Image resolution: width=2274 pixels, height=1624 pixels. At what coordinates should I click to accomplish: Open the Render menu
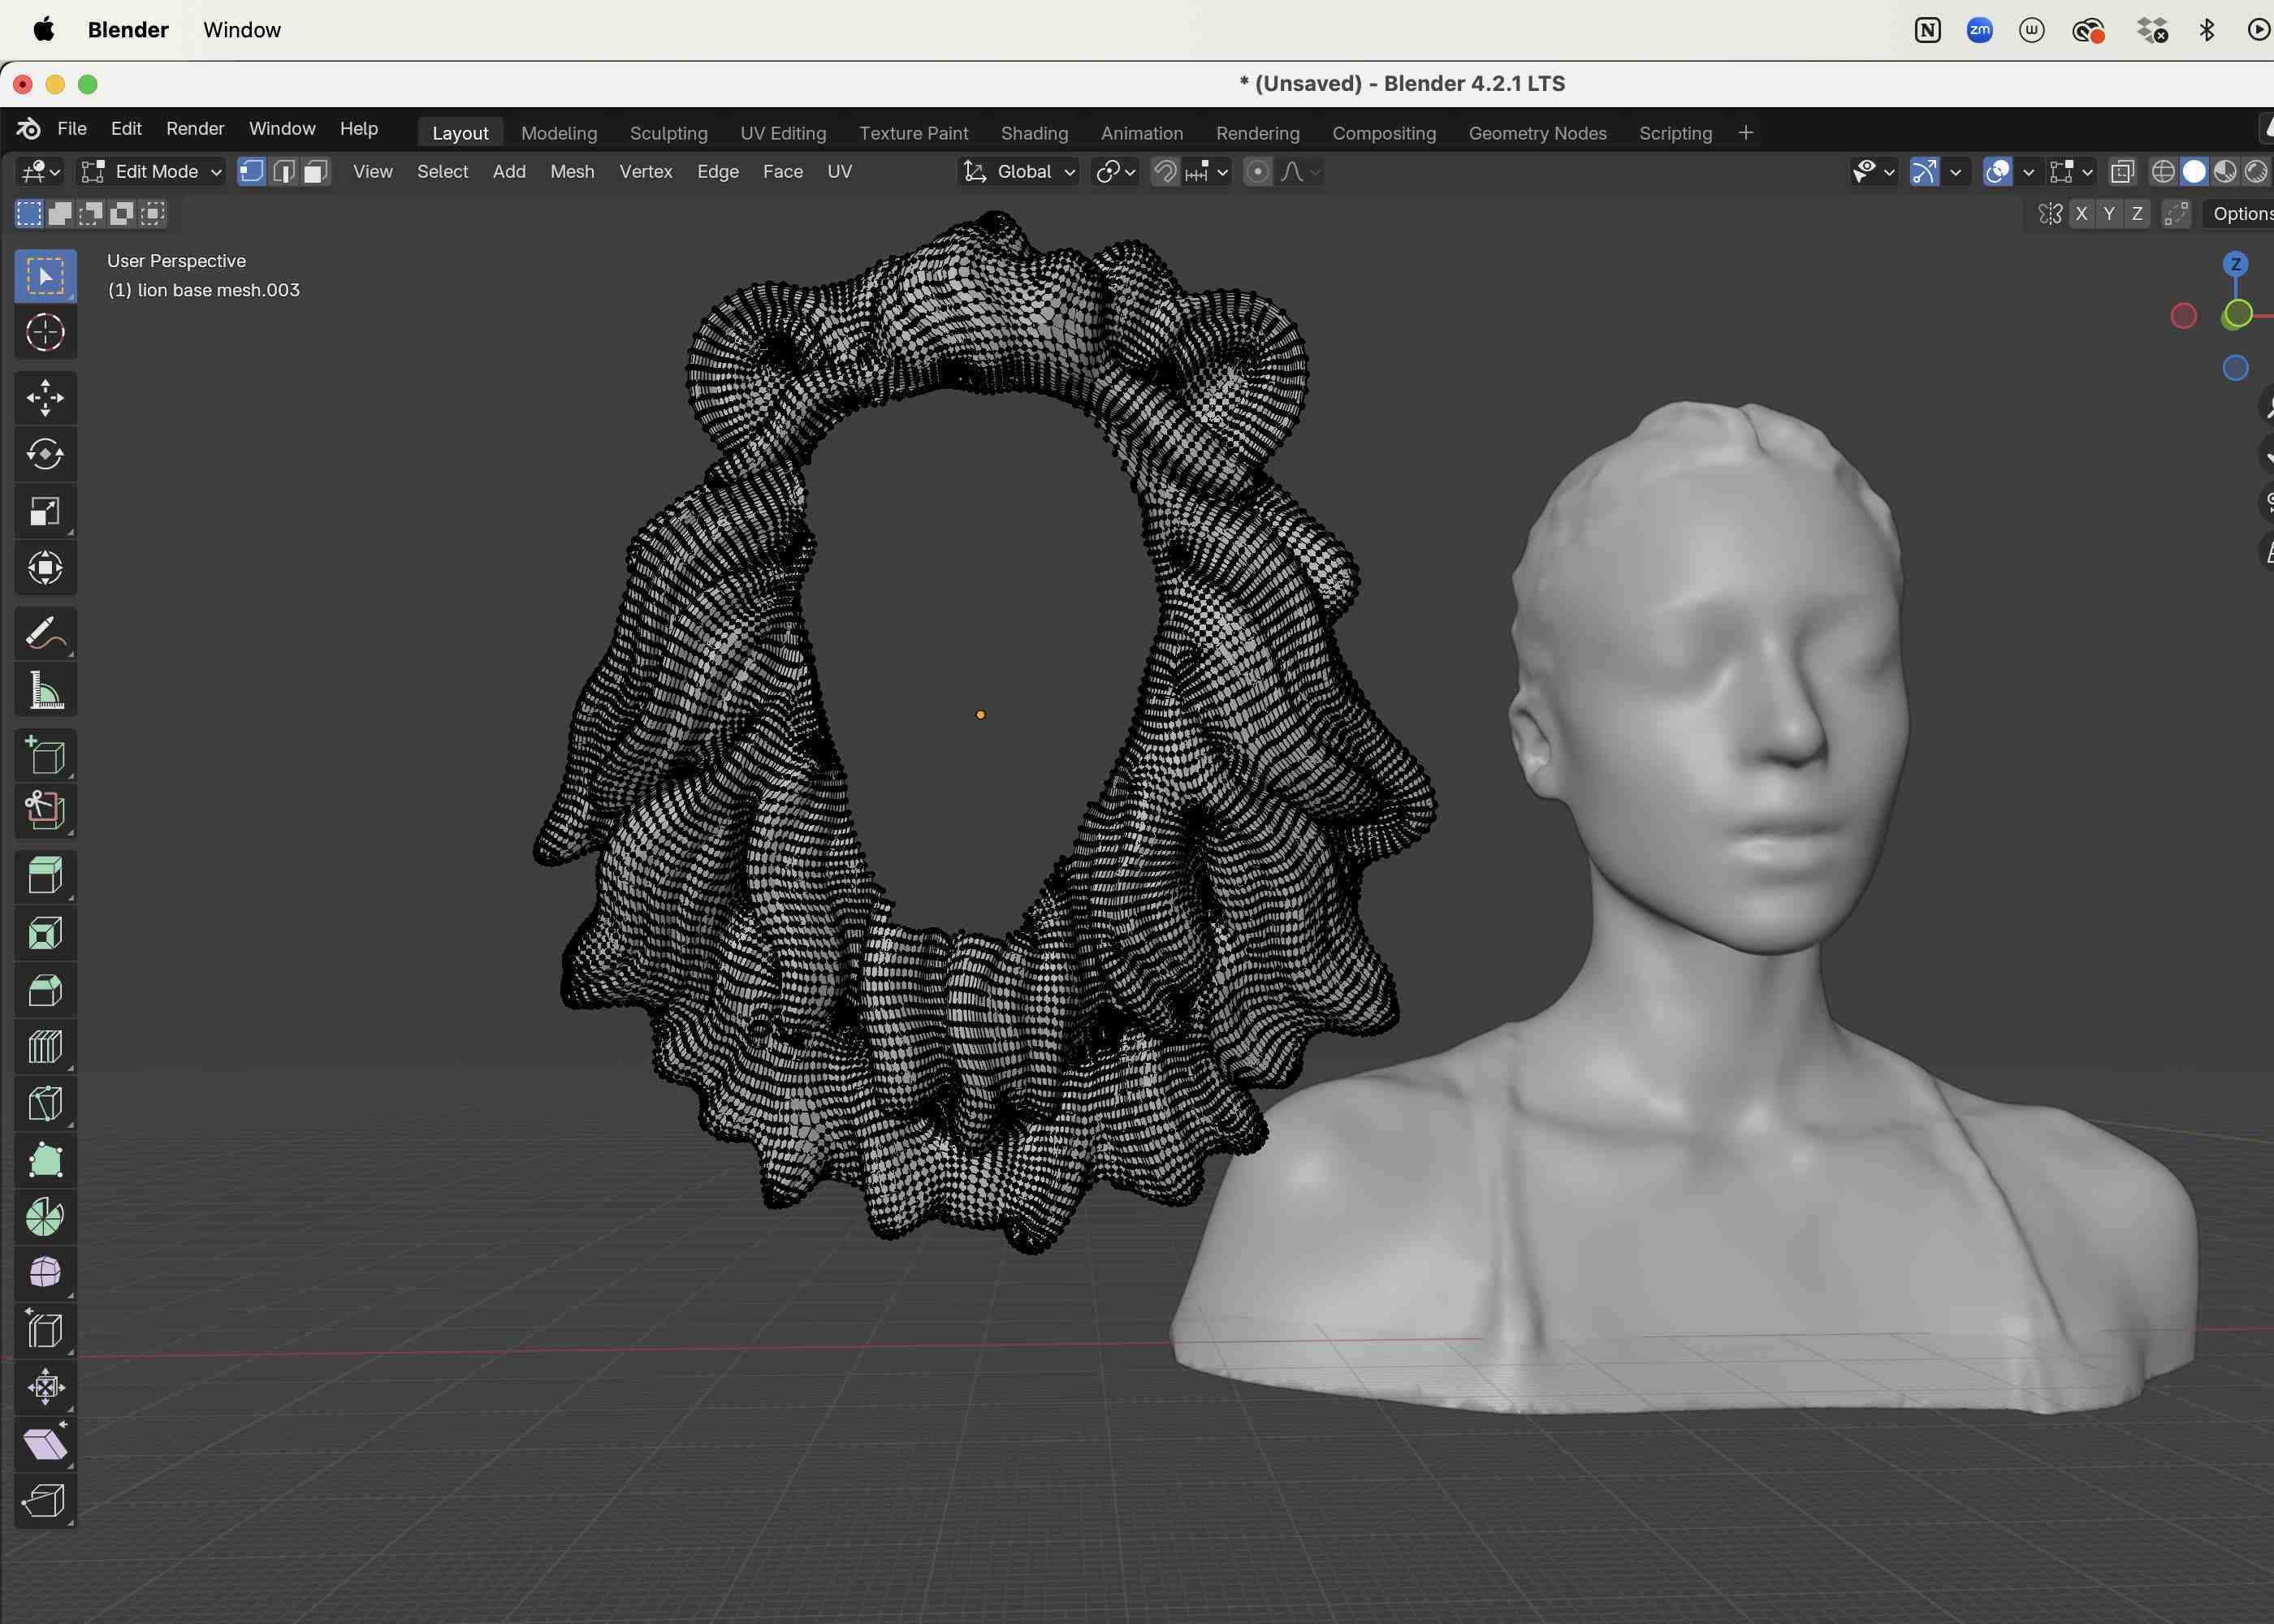click(195, 129)
